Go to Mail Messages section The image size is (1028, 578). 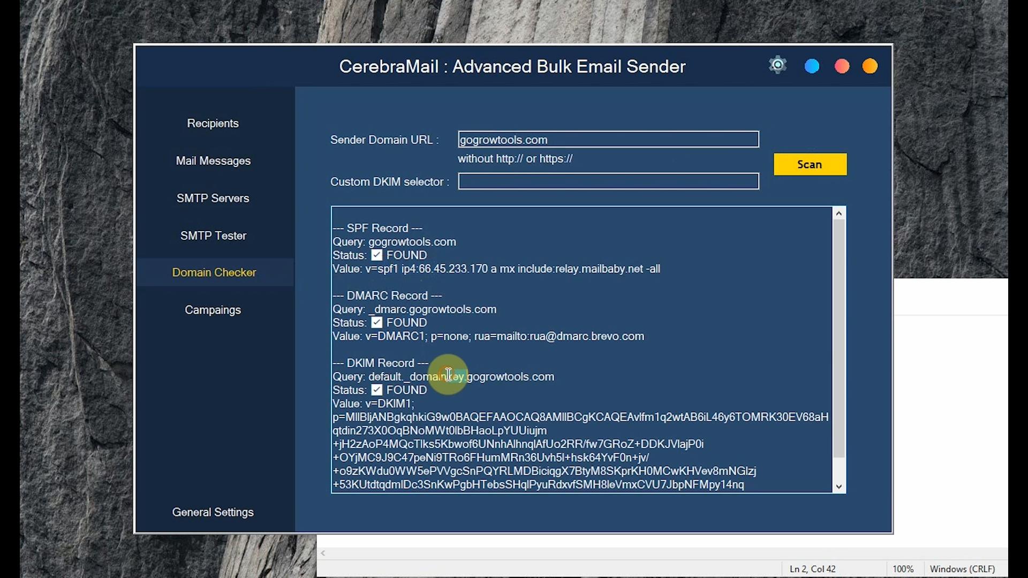point(213,161)
